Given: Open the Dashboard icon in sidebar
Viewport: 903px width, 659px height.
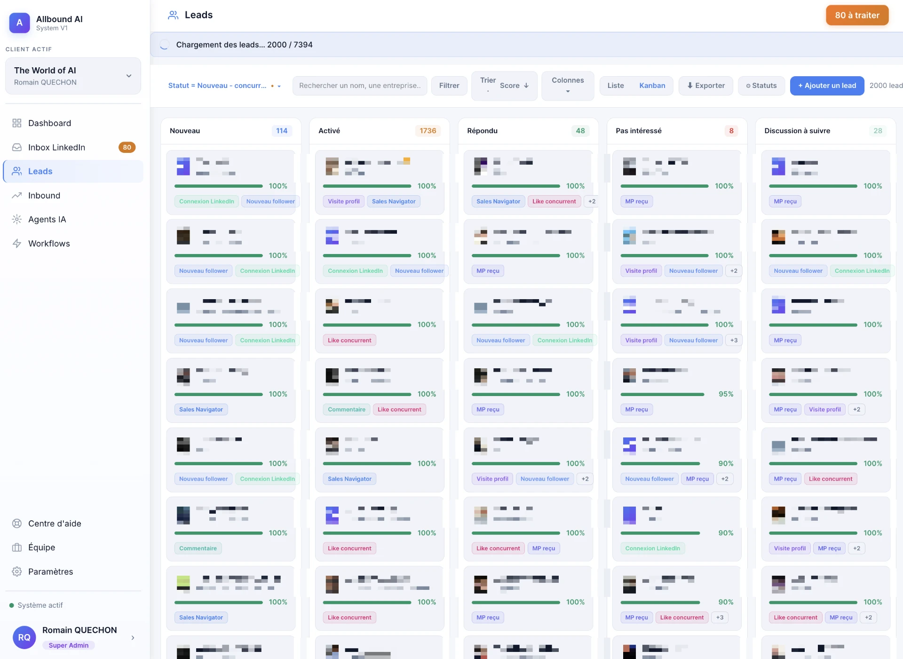Looking at the screenshot, I should point(17,123).
